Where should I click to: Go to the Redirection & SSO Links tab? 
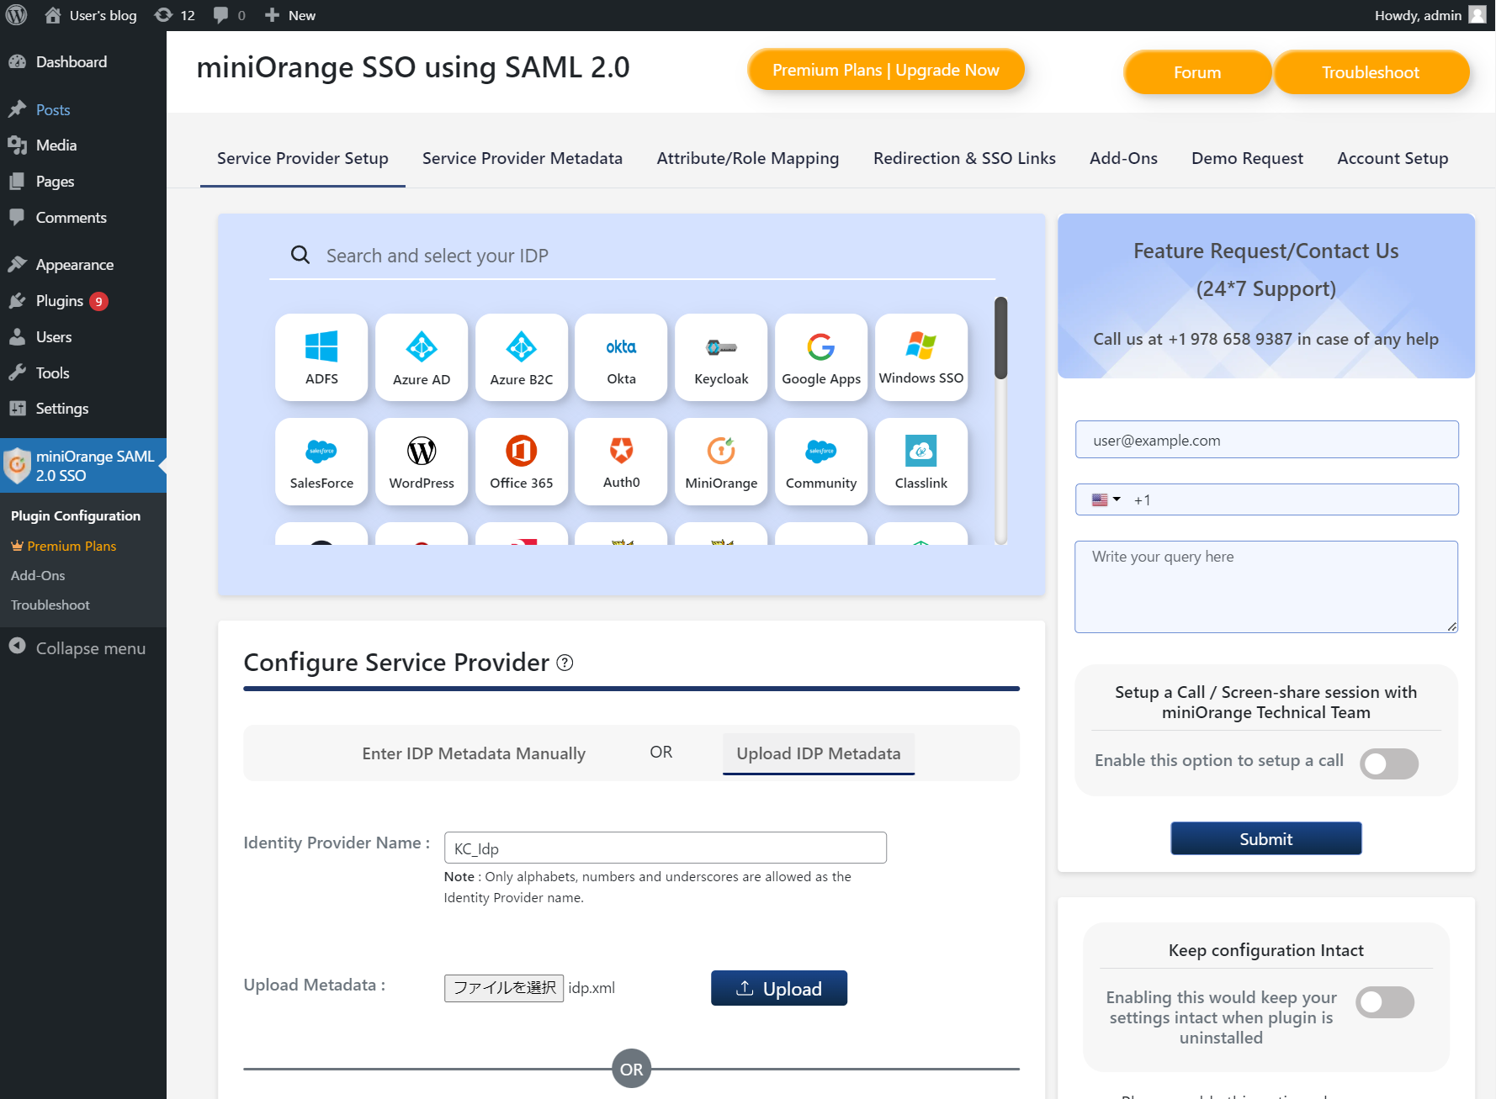coord(964,159)
